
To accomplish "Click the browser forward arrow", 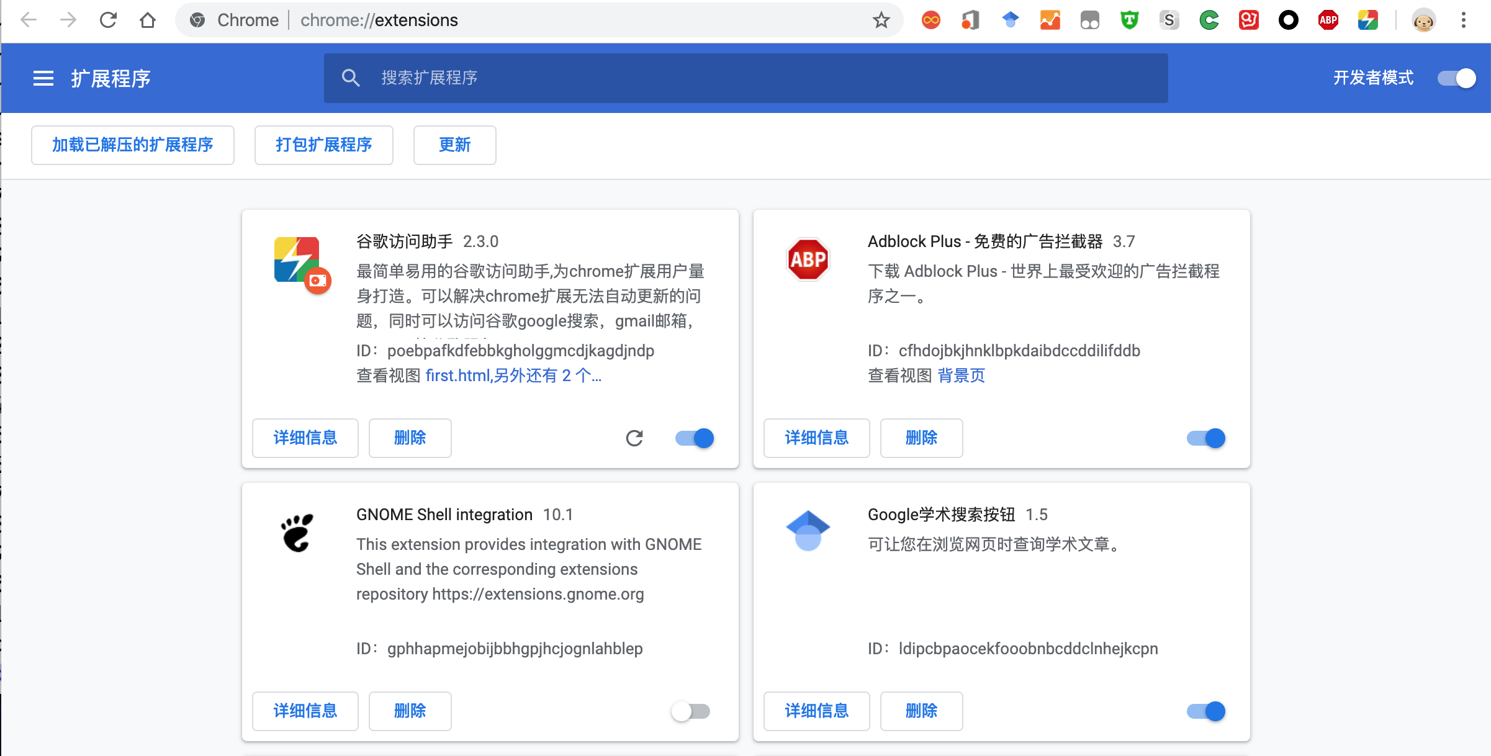I will tap(68, 20).
